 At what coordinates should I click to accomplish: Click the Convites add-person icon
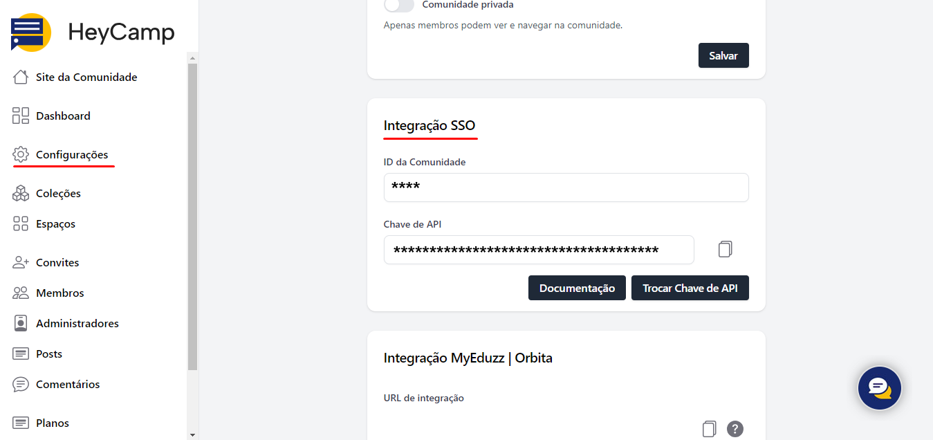pyautogui.click(x=21, y=263)
